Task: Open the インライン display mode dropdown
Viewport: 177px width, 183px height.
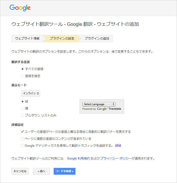Action: click(x=31, y=93)
